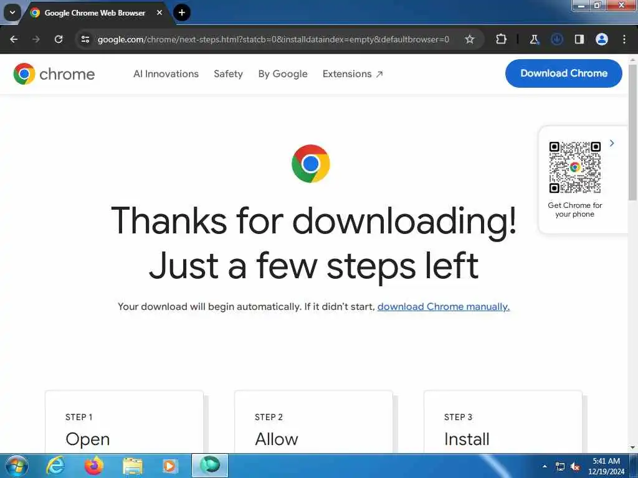Show hidden tray icons arrow

point(545,467)
